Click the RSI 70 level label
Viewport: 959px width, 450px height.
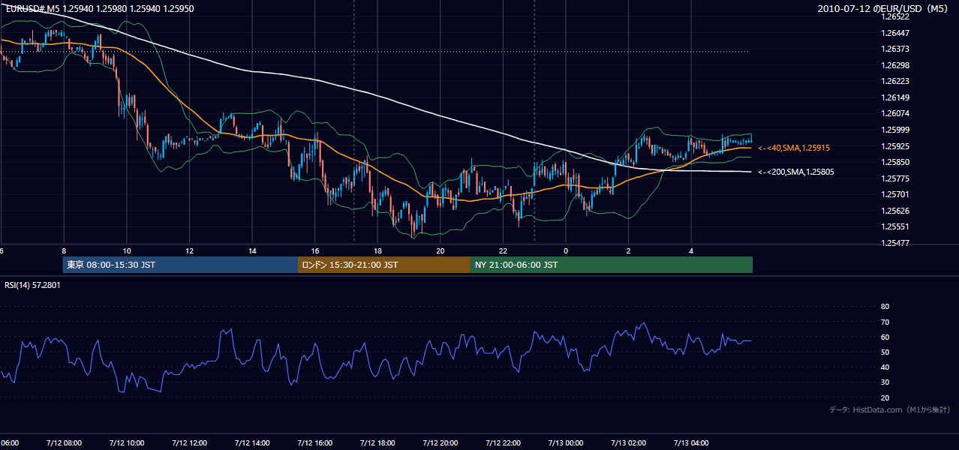click(x=885, y=322)
